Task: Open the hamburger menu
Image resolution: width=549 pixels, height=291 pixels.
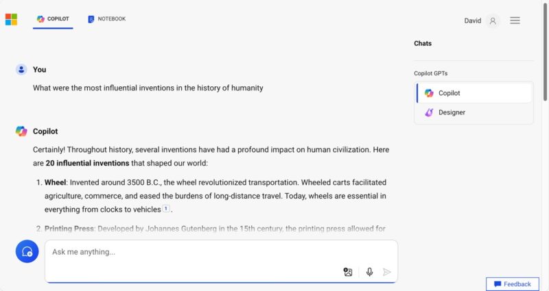Action: click(x=515, y=21)
